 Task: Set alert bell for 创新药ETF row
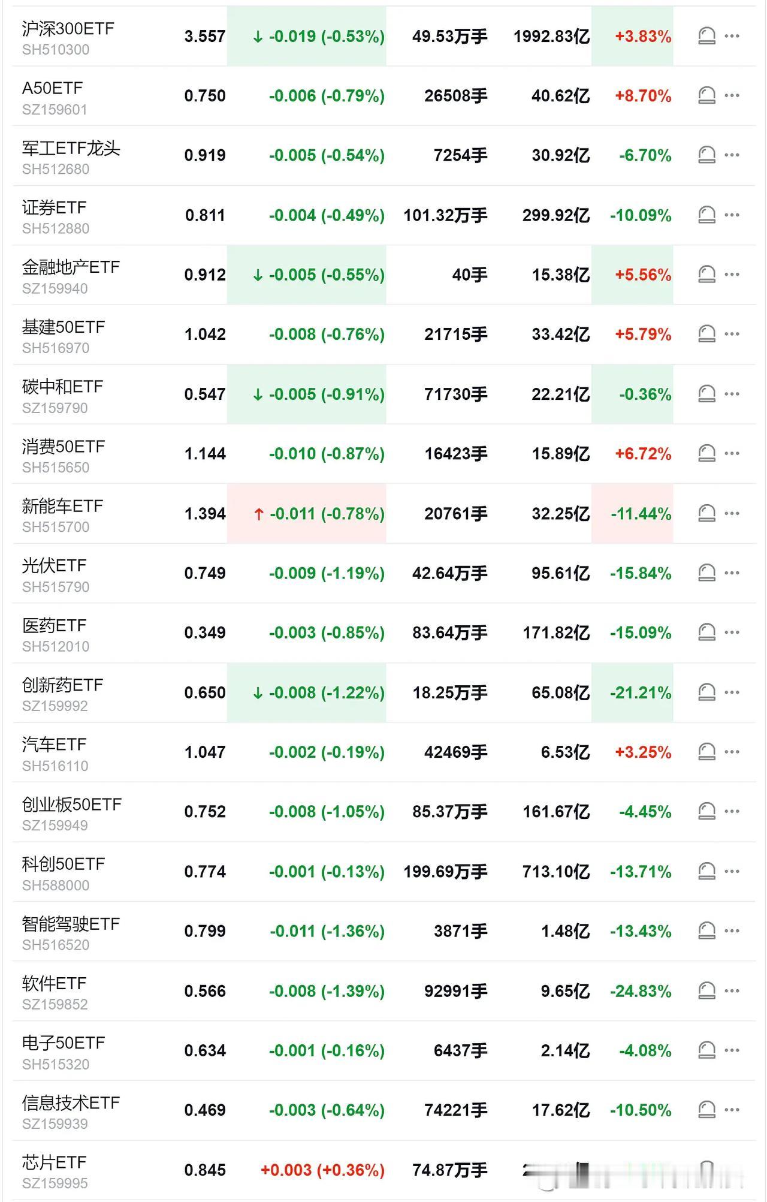click(x=707, y=692)
